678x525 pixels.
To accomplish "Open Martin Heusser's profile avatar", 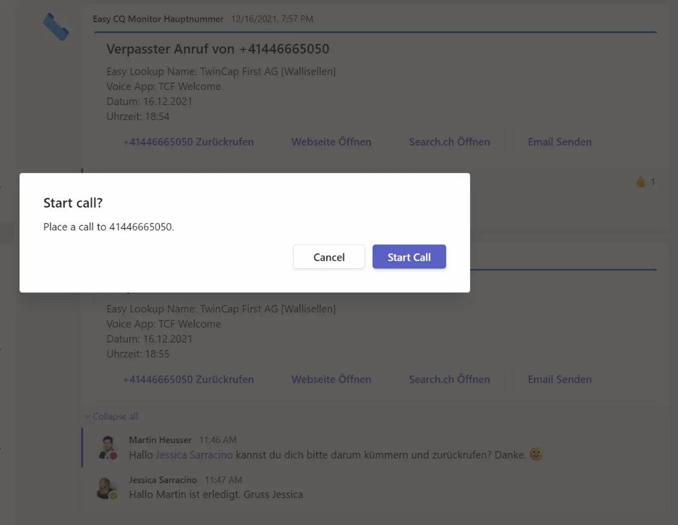I will tap(107, 447).
